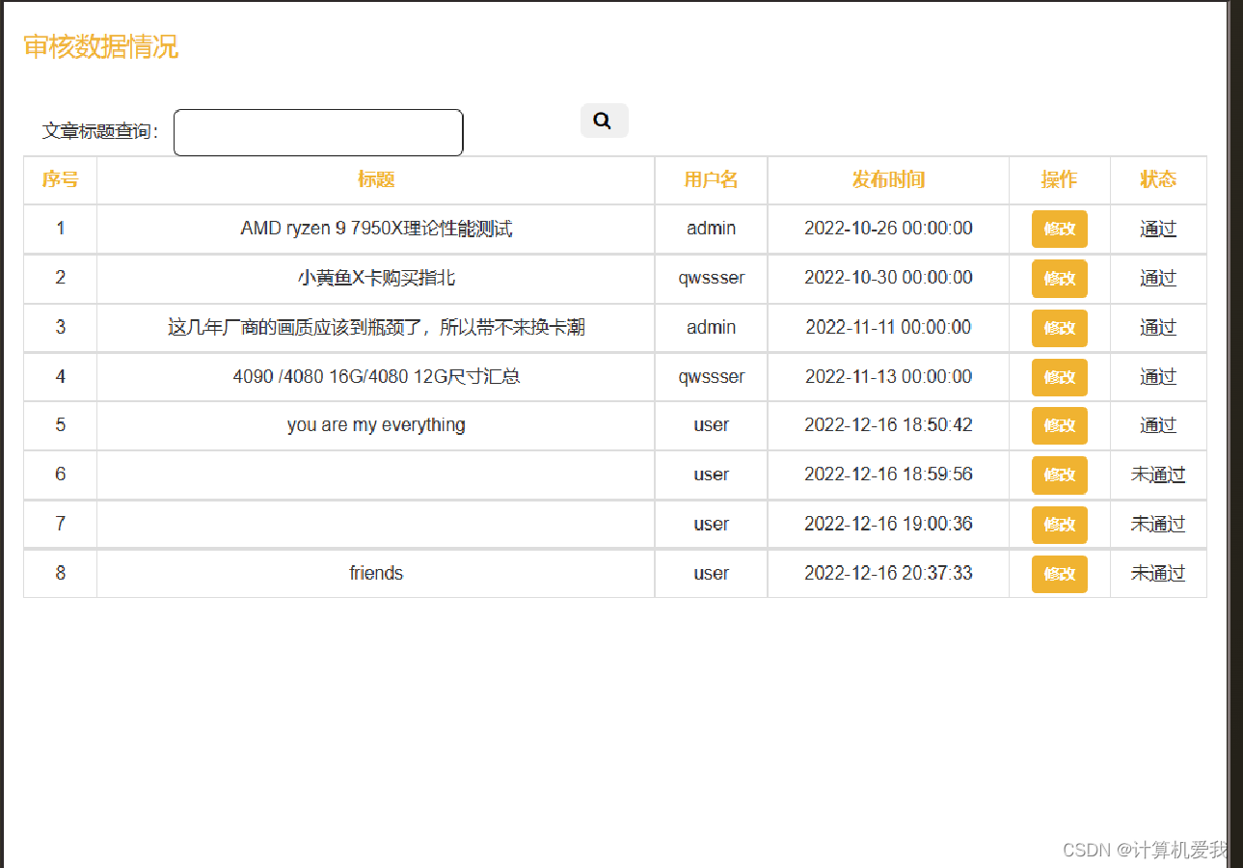Click username user in row 5
Viewport: 1243px width, 868px height.
pyautogui.click(x=711, y=425)
